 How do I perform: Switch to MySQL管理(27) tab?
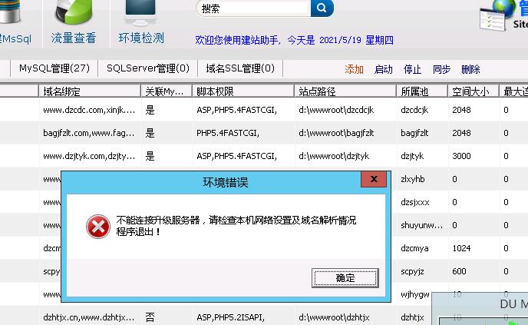coord(54,68)
